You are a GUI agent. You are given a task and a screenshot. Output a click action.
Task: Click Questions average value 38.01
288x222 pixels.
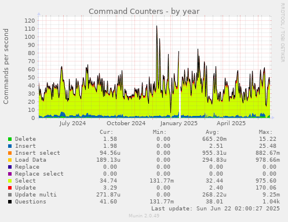[x=214, y=202]
